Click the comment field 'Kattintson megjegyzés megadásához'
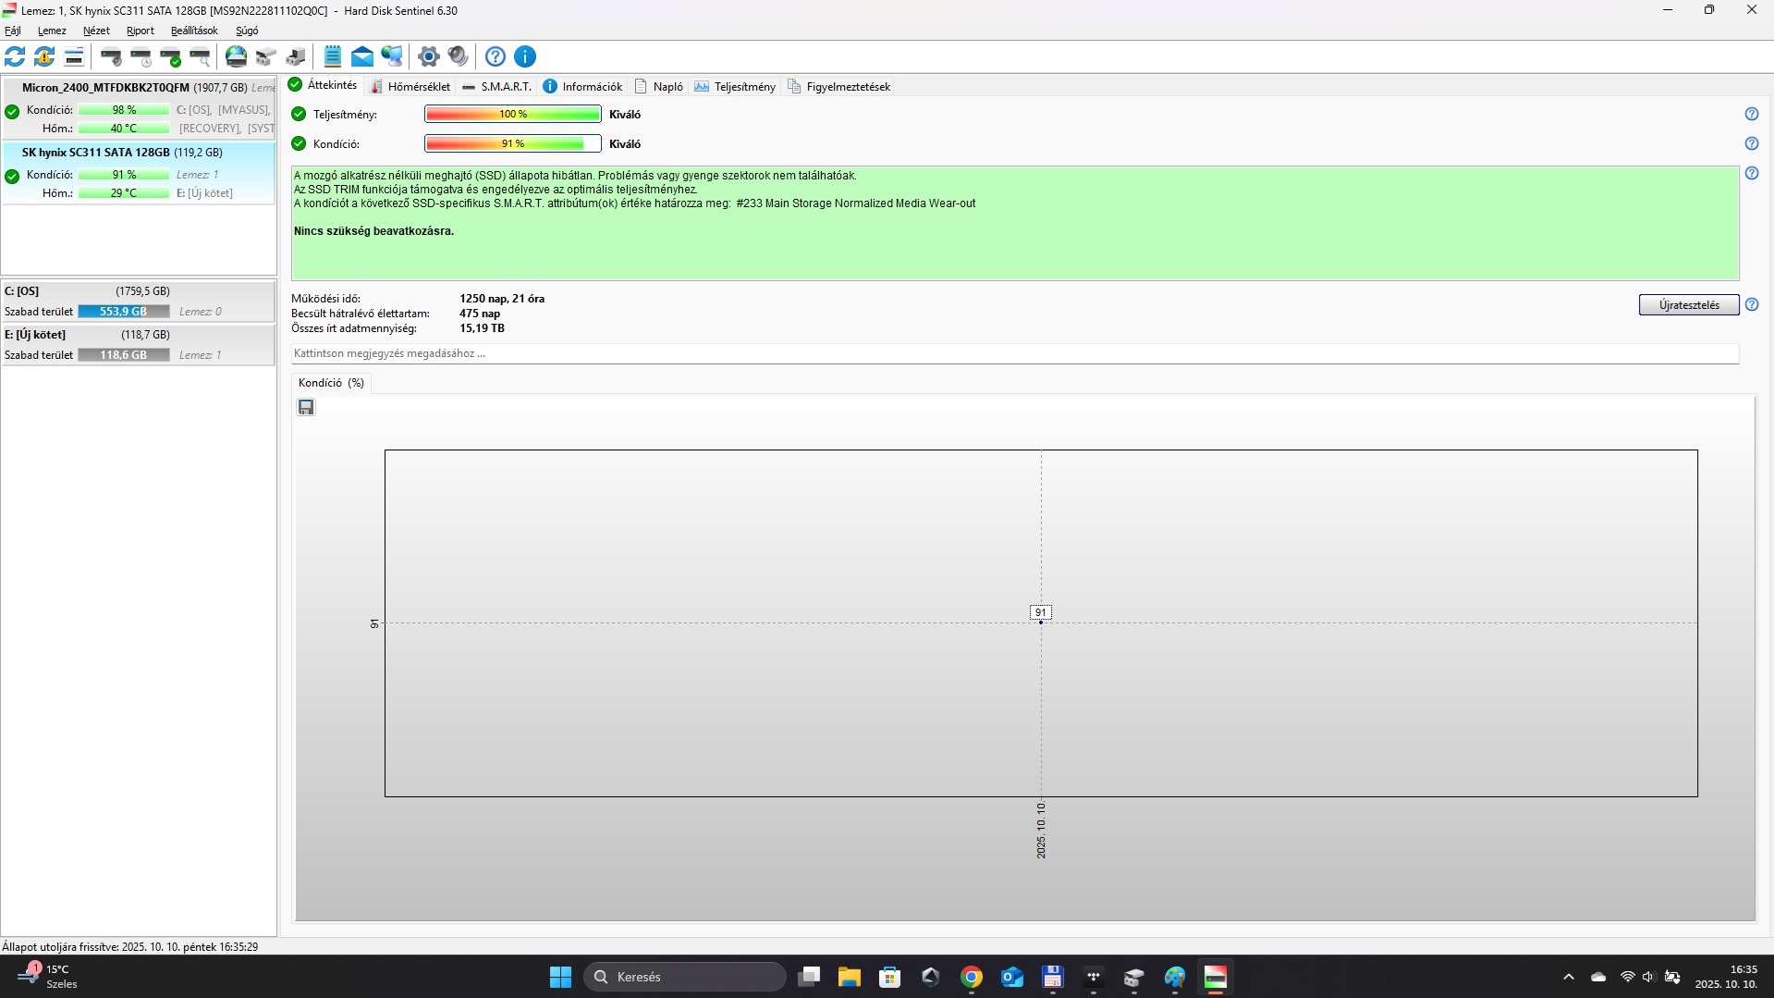 click(x=1015, y=353)
